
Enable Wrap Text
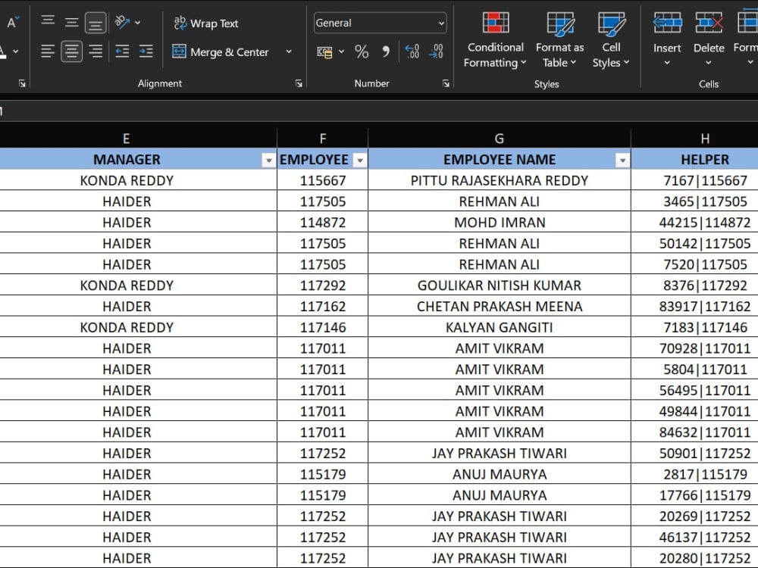(206, 23)
